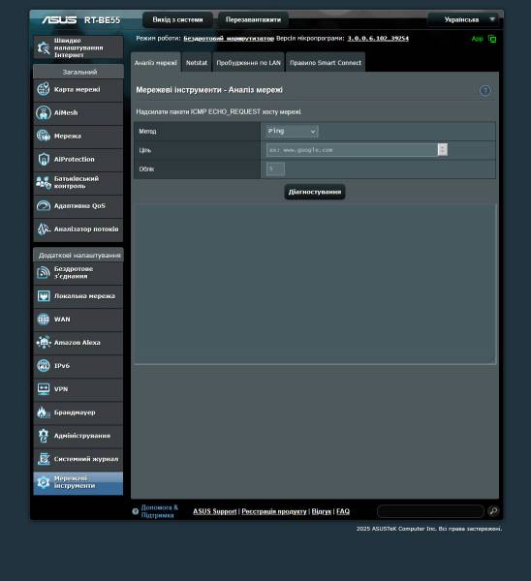
Task: Open Адаптивна QoS gauge icon
Action: [x=44, y=205]
